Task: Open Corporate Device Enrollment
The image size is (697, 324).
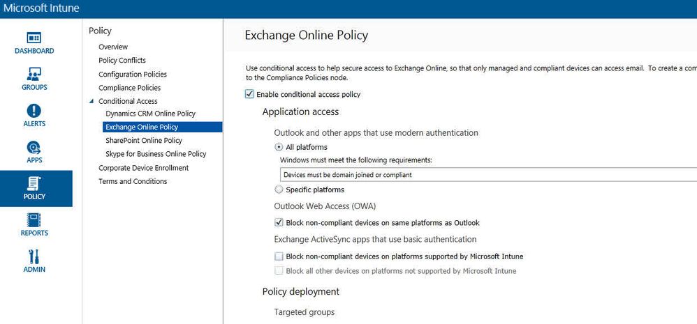Action: (x=144, y=168)
